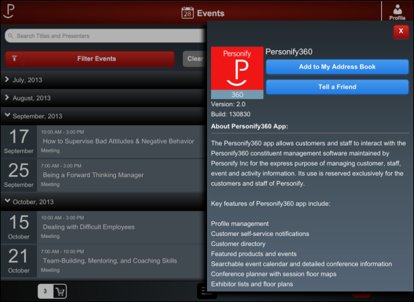Viewport: 414px width, 302px height.
Task: Click Exhibitor lists and floor plans line
Action: (x=252, y=284)
